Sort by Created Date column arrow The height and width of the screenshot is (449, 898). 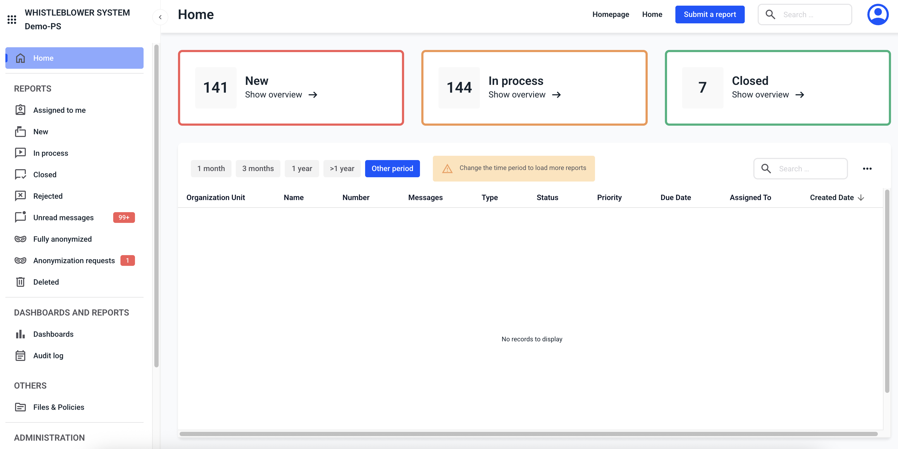[861, 198]
